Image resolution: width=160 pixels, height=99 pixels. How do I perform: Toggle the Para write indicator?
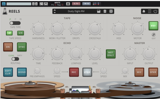pyautogui.click(x=62, y=5)
